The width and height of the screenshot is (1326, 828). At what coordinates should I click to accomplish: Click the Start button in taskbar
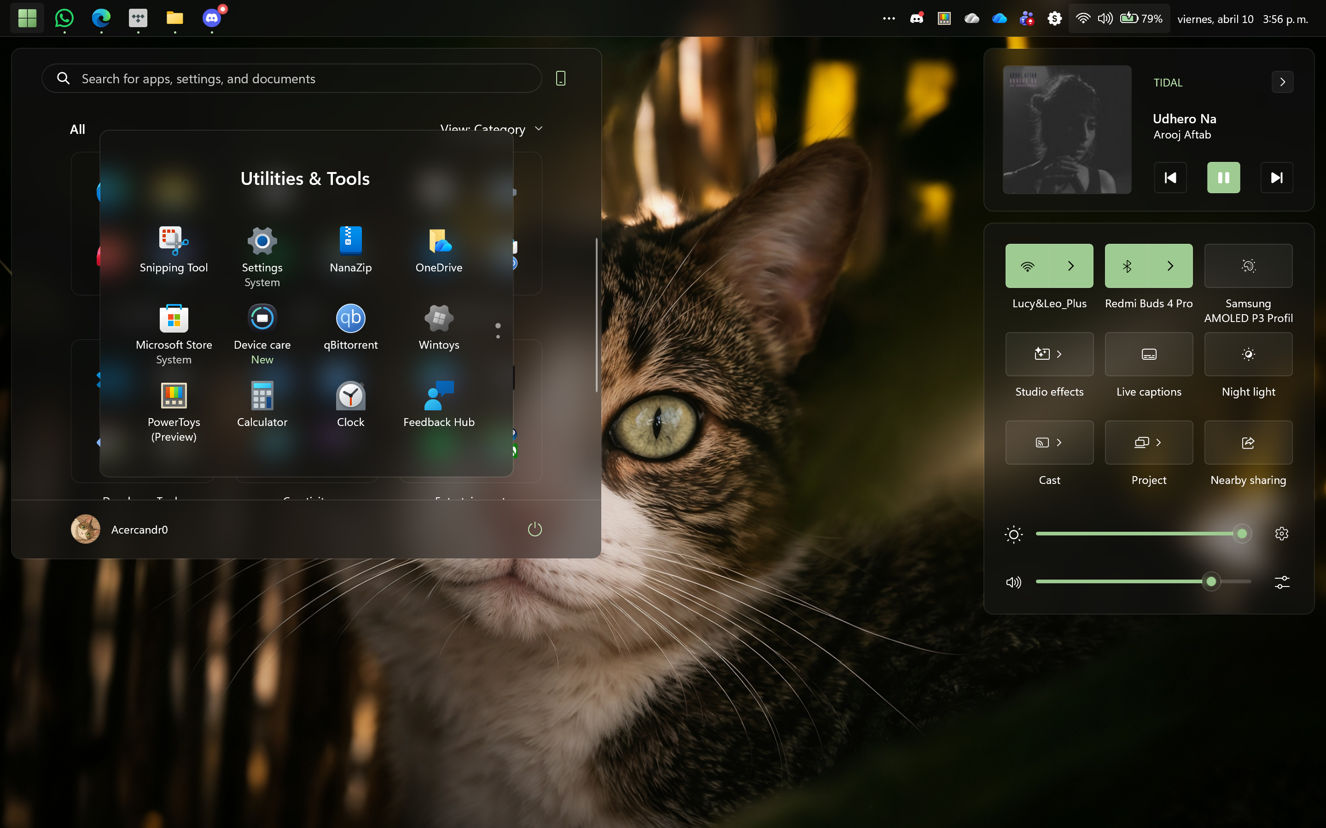click(27, 18)
